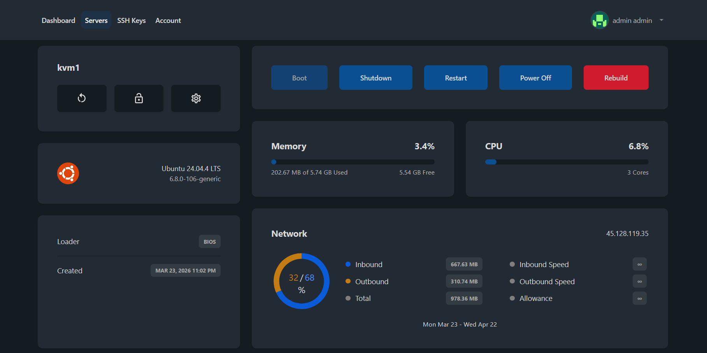Open the Dashboard tab
This screenshot has height=353, width=707.
pos(58,21)
